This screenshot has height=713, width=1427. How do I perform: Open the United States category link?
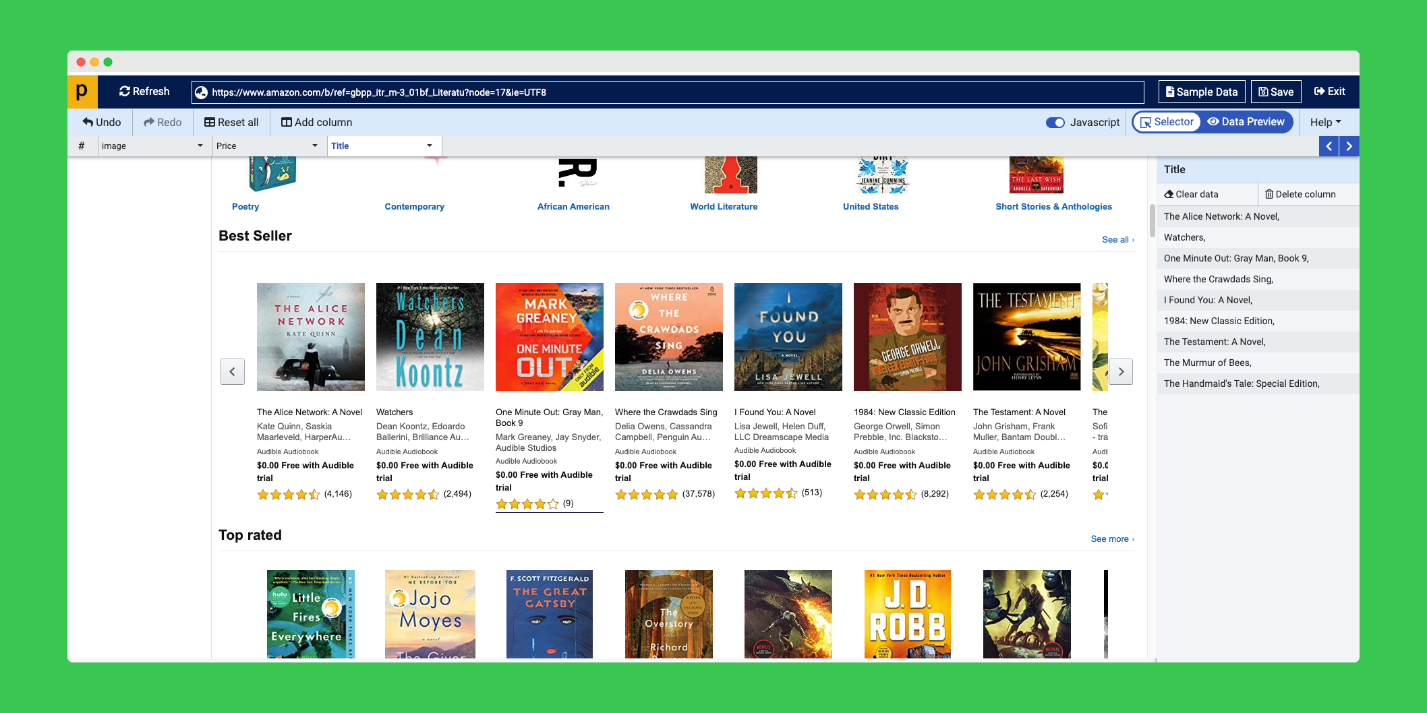click(871, 206)
